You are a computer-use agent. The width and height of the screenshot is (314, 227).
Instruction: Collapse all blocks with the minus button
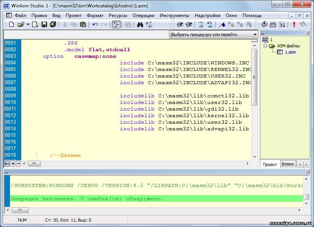[18, 163]
